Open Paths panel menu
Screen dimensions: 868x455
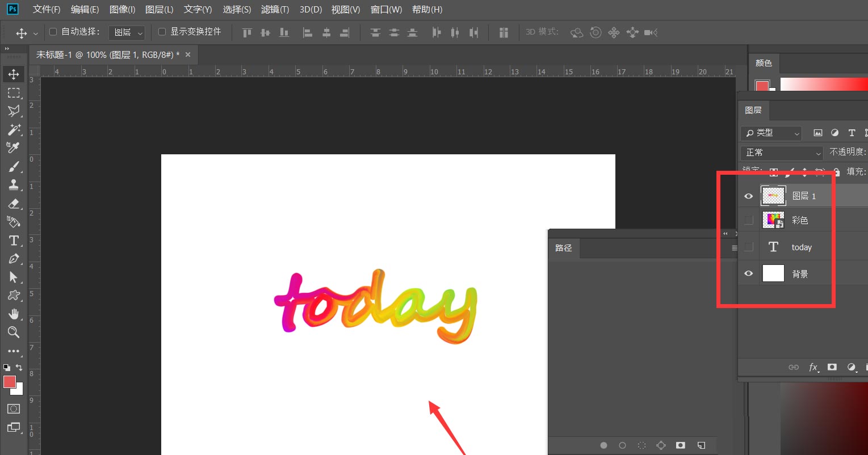point(735,248)
